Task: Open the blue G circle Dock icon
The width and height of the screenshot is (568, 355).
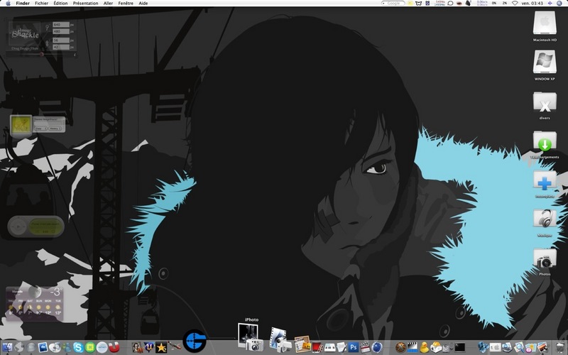Action: pos(195,341)
